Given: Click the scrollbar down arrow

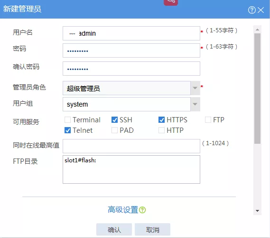Looking at the screenshot, I should click(x=258, y=211).
